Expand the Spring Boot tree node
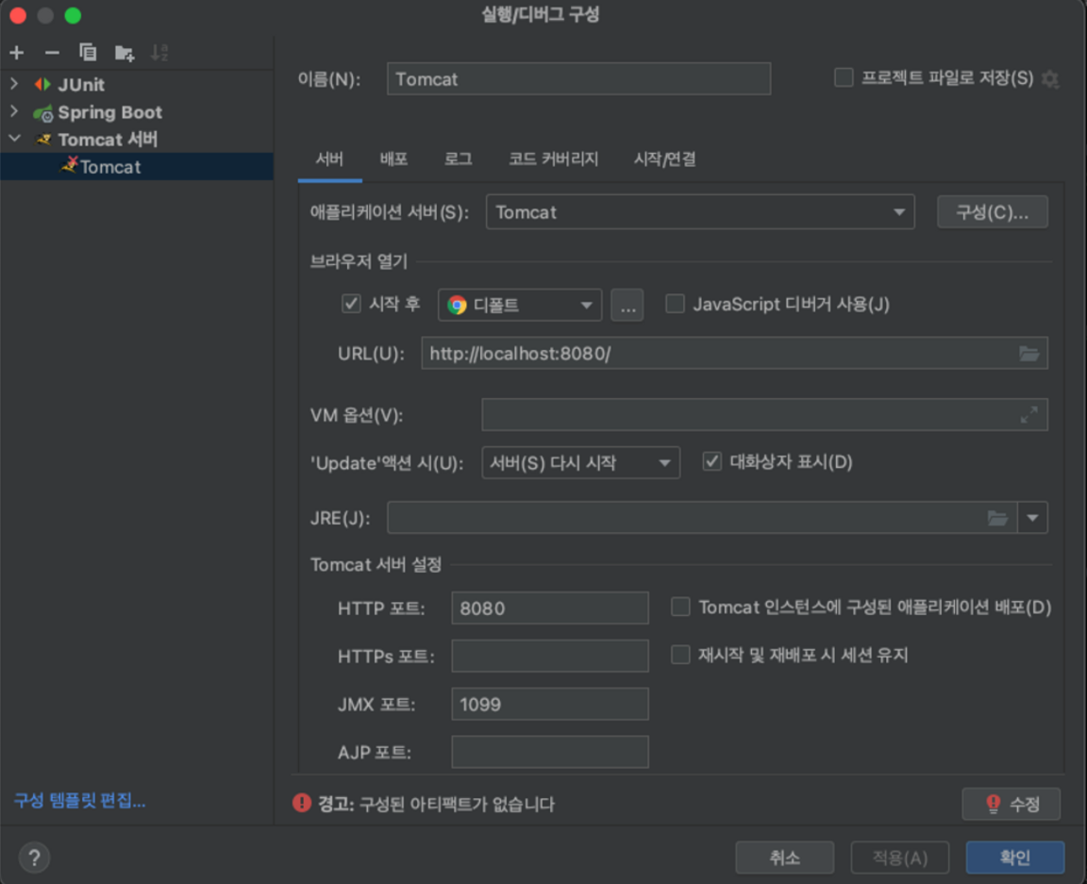The image size is (1087, 884). tap(14, 111)
